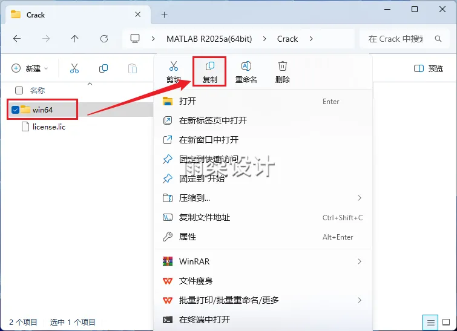
Task: Click the Delete (删除) trash icon
Action: (283, 66)
